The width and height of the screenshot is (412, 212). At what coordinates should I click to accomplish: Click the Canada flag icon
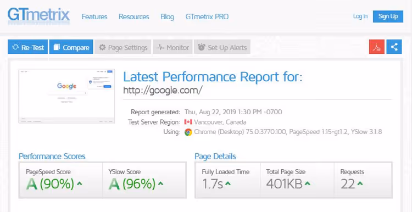pos(188,122)
